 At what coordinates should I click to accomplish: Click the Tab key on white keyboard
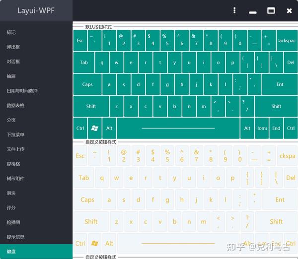(x=84, y=178)
